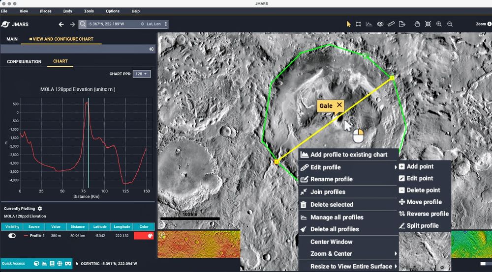Expand Resize to View Entire Surface

(348, 267)
